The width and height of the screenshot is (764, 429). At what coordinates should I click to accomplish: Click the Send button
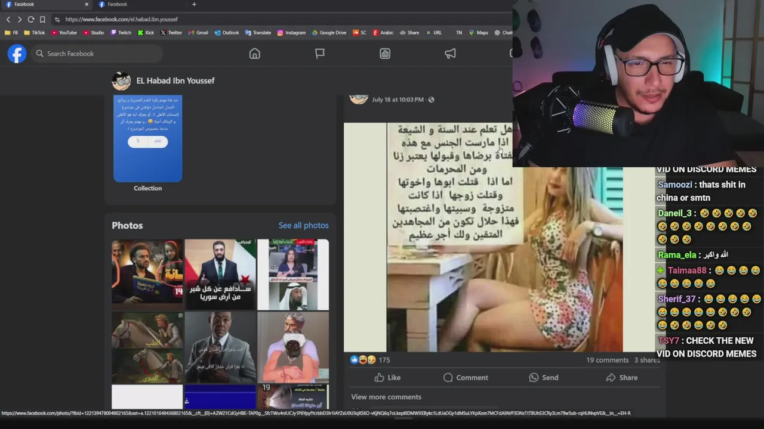(x=544, y=378)
